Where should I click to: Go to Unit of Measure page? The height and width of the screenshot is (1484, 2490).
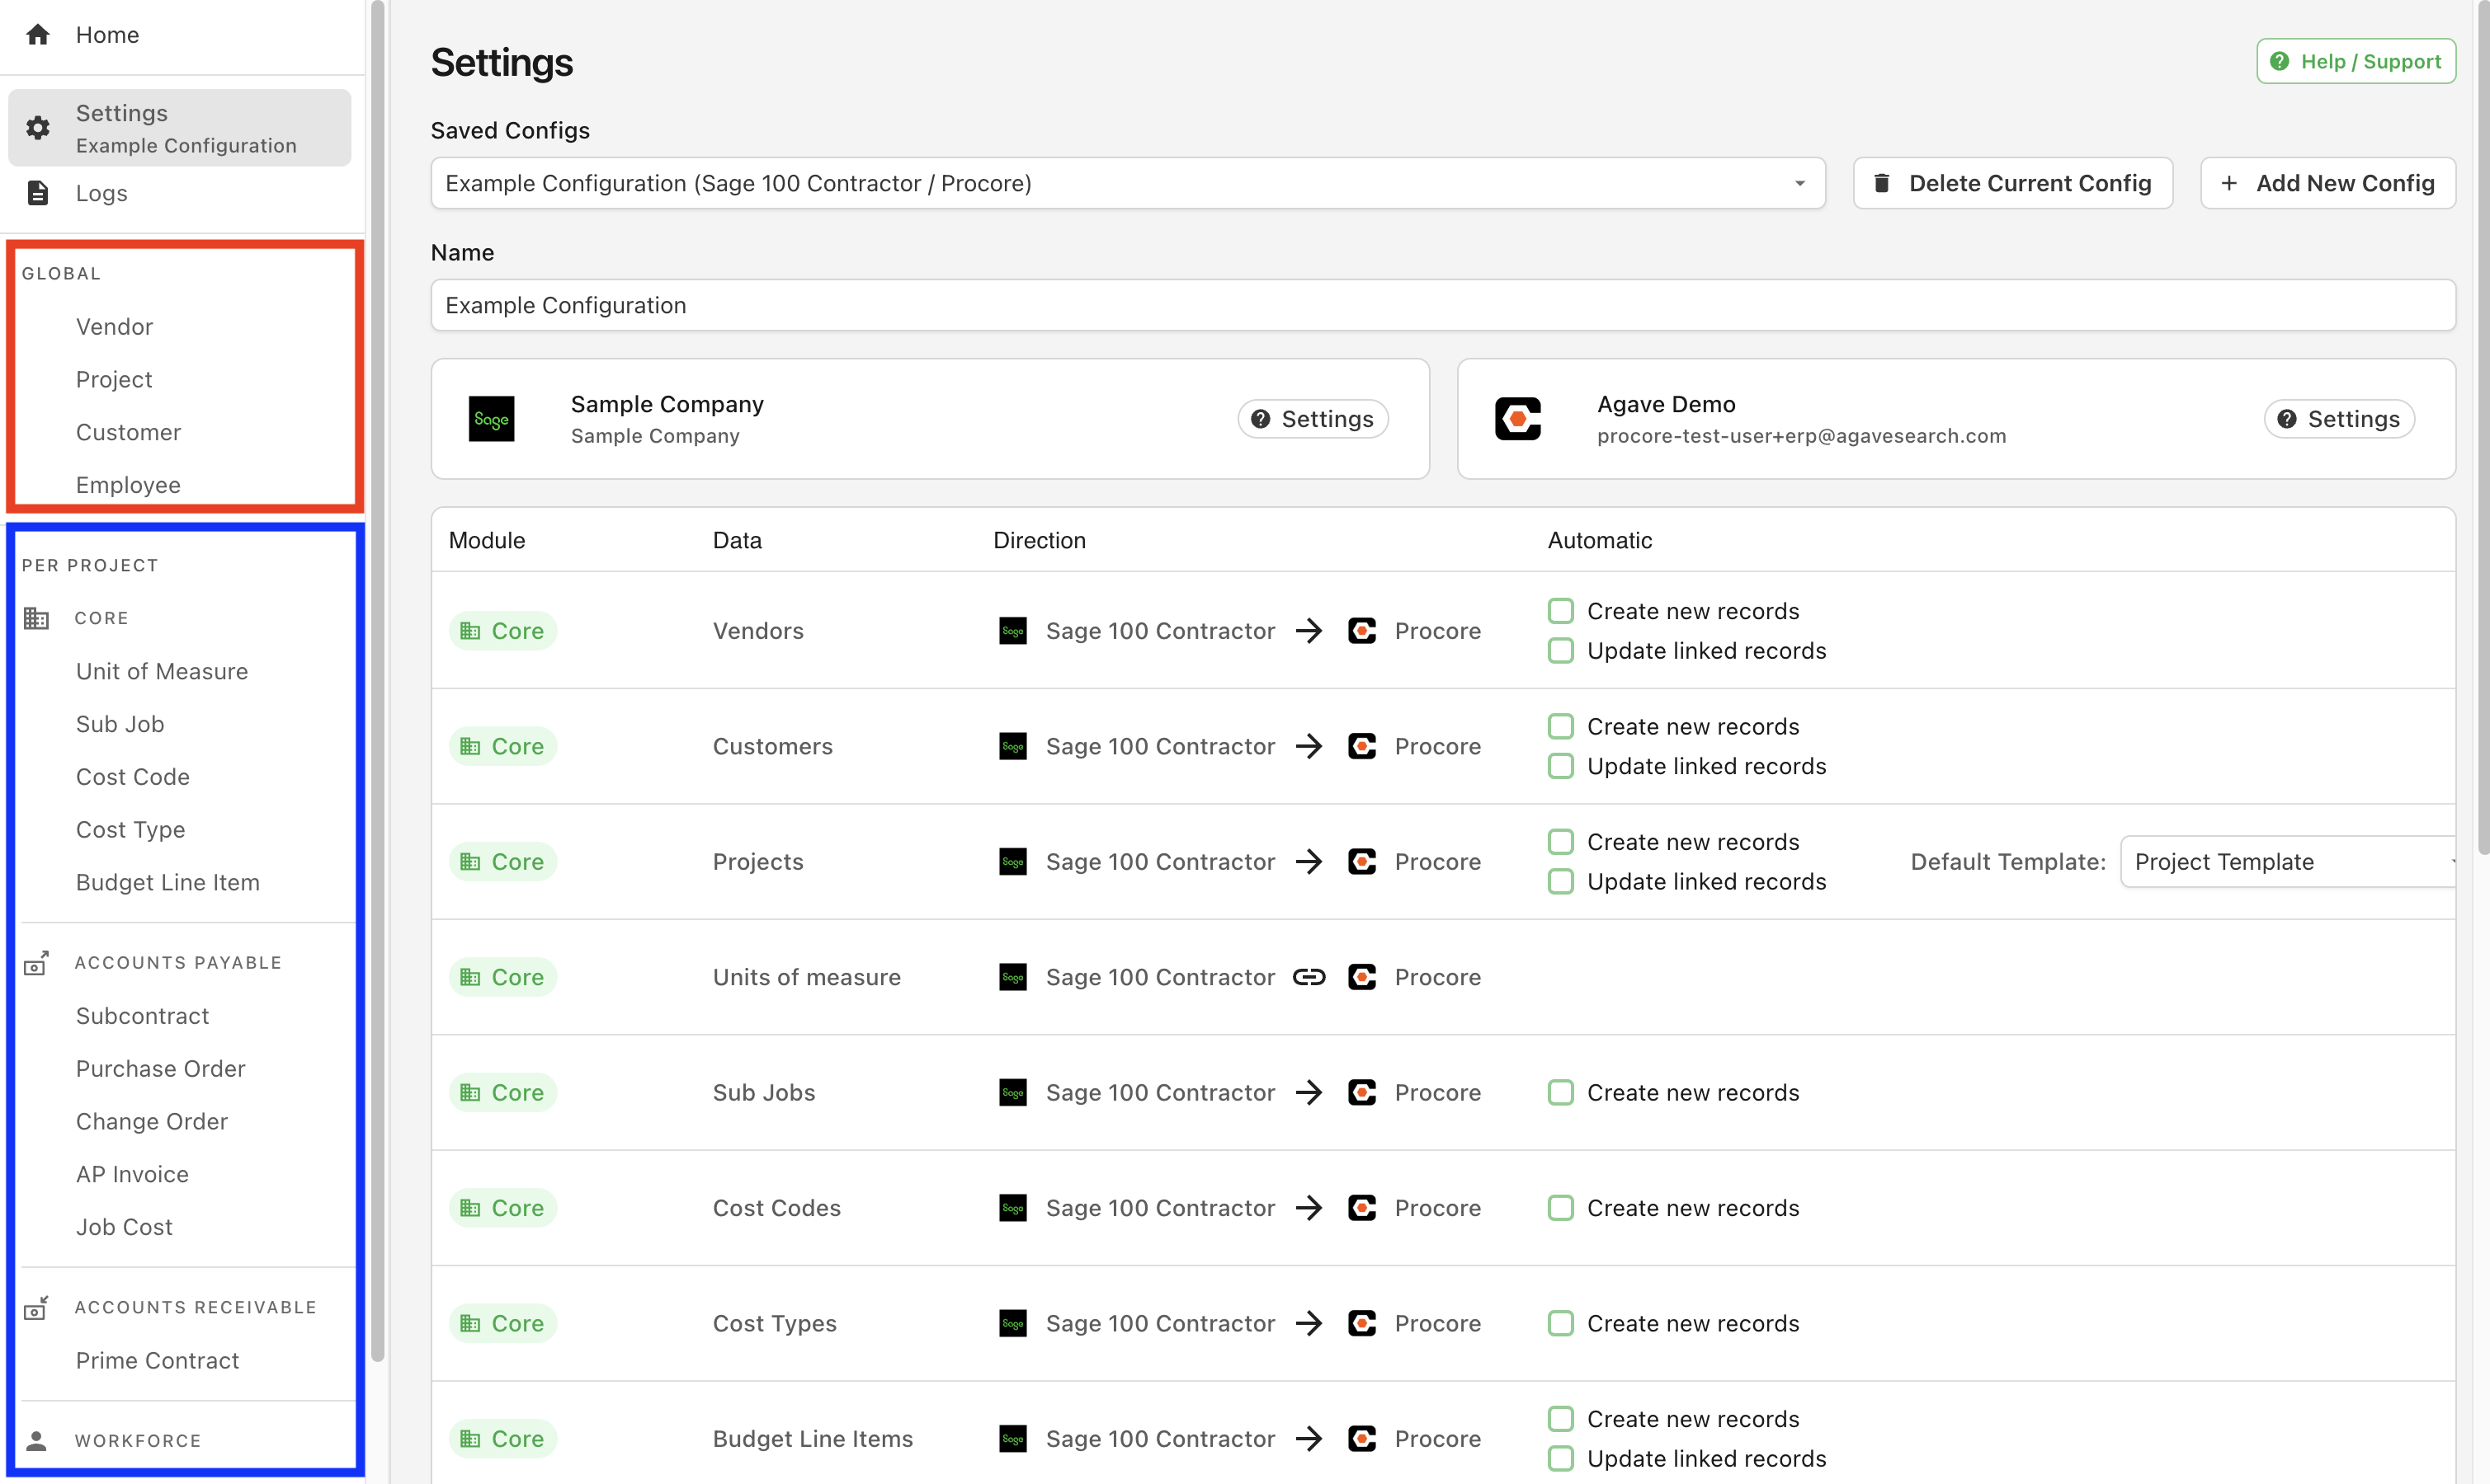pos(162,671)
